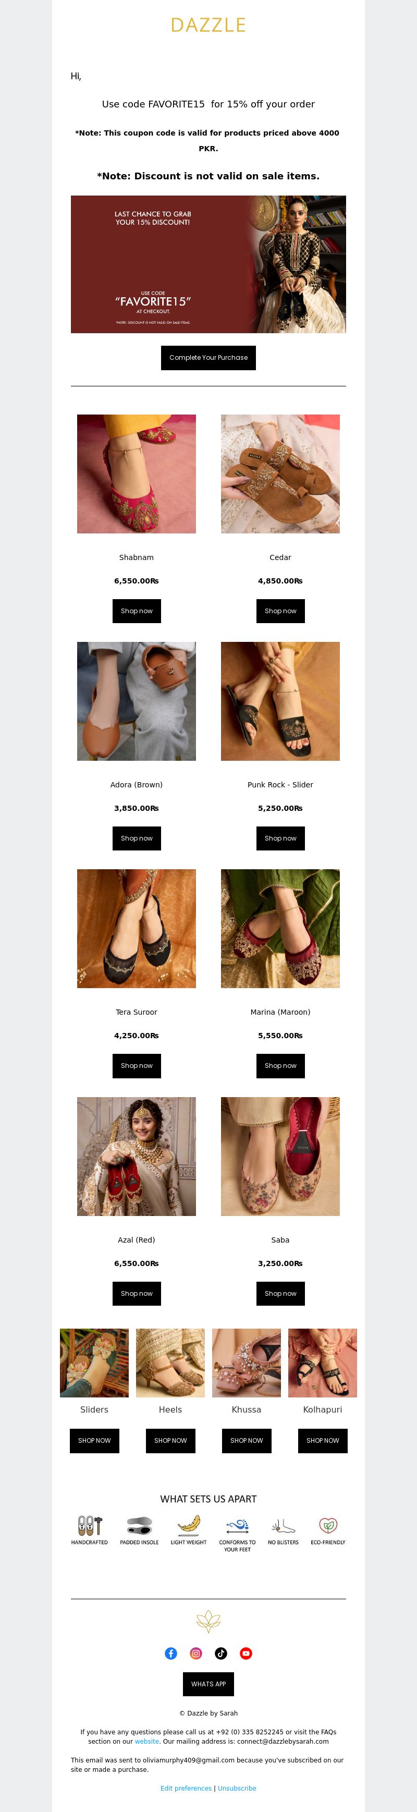Click the WHATS APP button
The image size is (417, 1812).
(x=208, y=1683)
